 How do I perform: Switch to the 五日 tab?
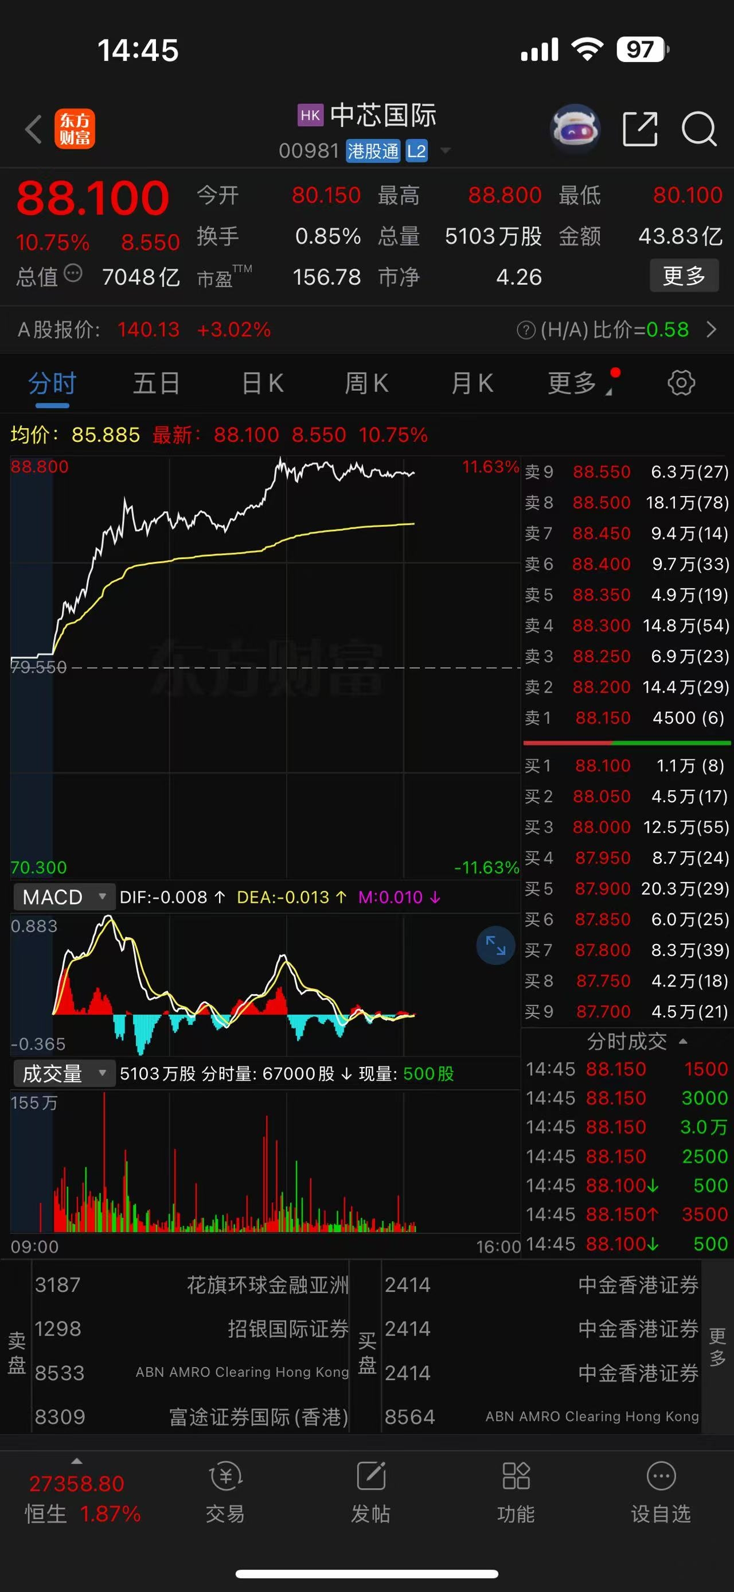(157, 383)
